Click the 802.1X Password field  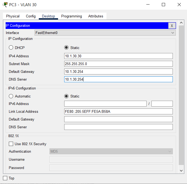111,168
